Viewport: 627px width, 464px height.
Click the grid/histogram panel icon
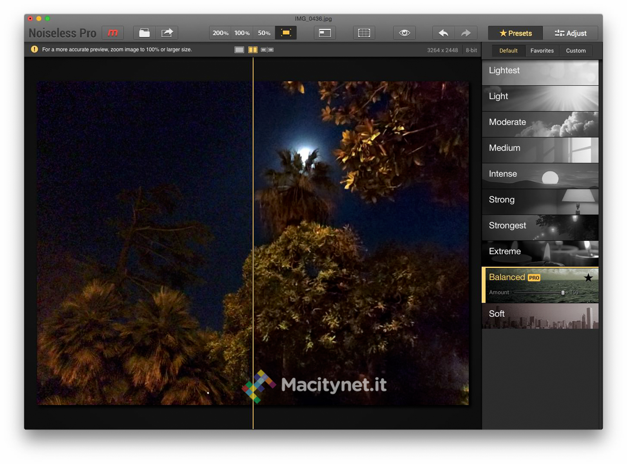(364, 33)
